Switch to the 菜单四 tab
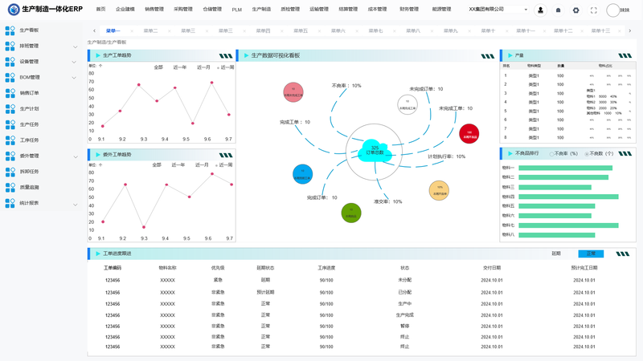This screenshot has width=643, height=361. 263,30
